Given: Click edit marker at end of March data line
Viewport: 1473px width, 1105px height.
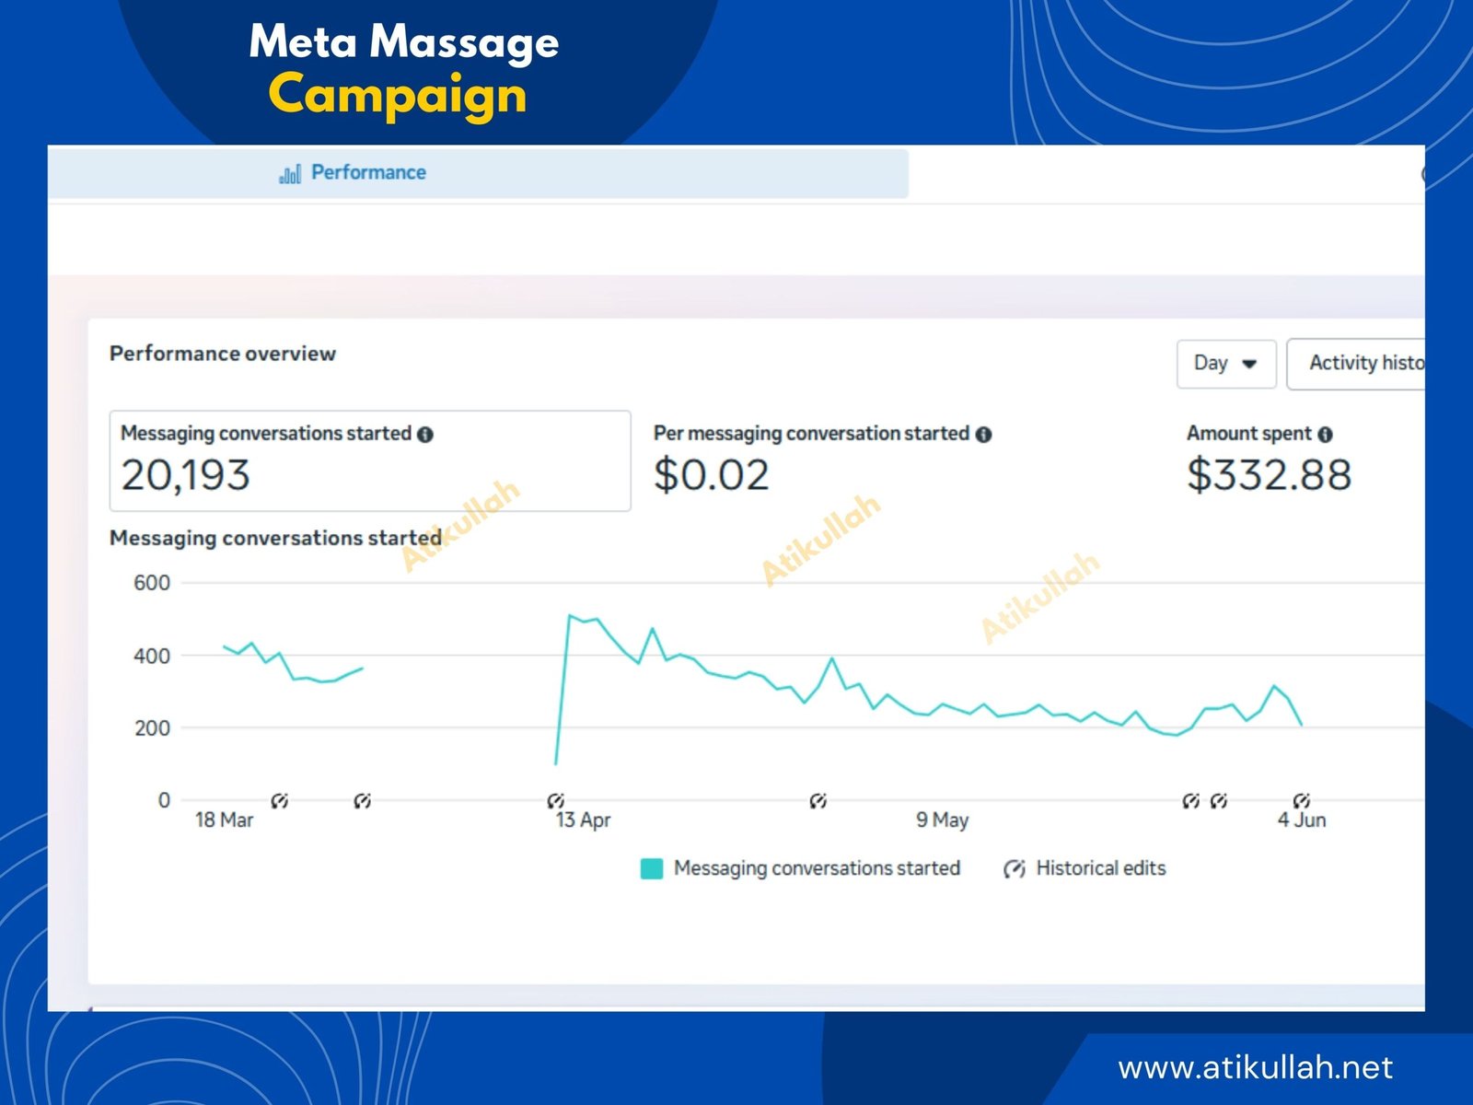Looking at the screenshot, I should [x=363, y=800].
